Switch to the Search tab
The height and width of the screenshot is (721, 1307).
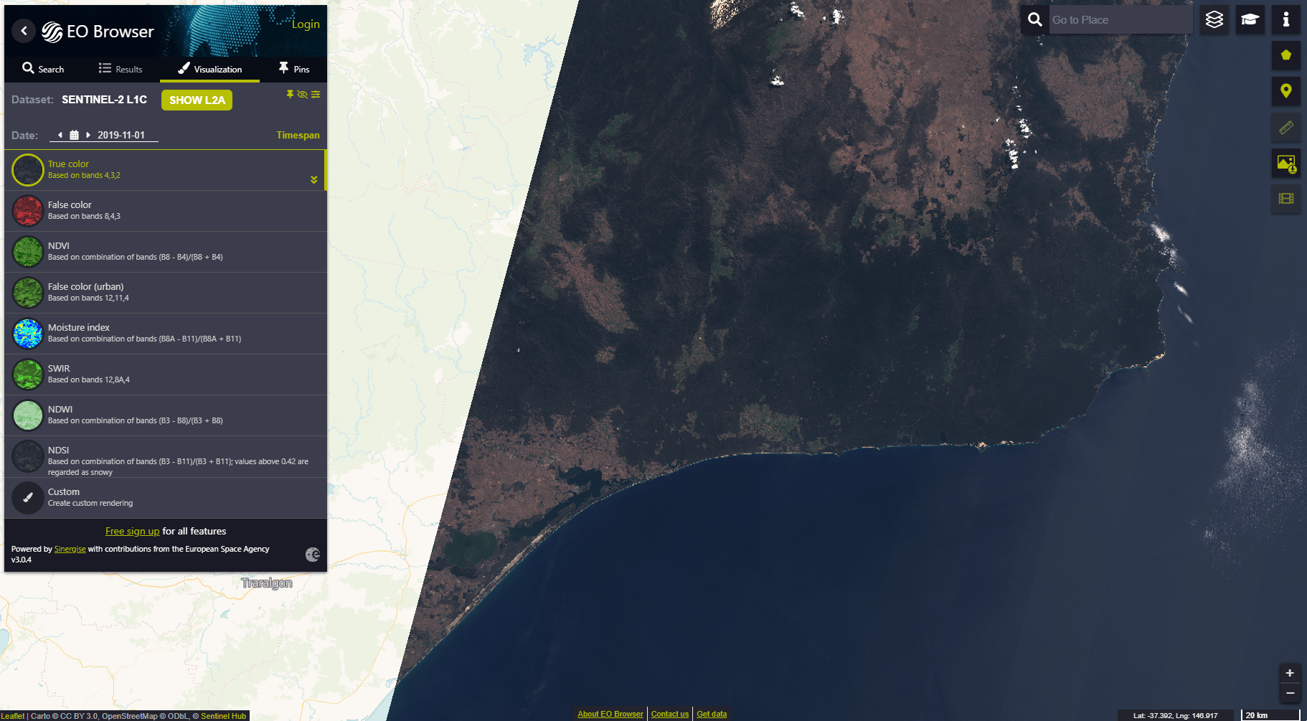click(x=43, y=69)
